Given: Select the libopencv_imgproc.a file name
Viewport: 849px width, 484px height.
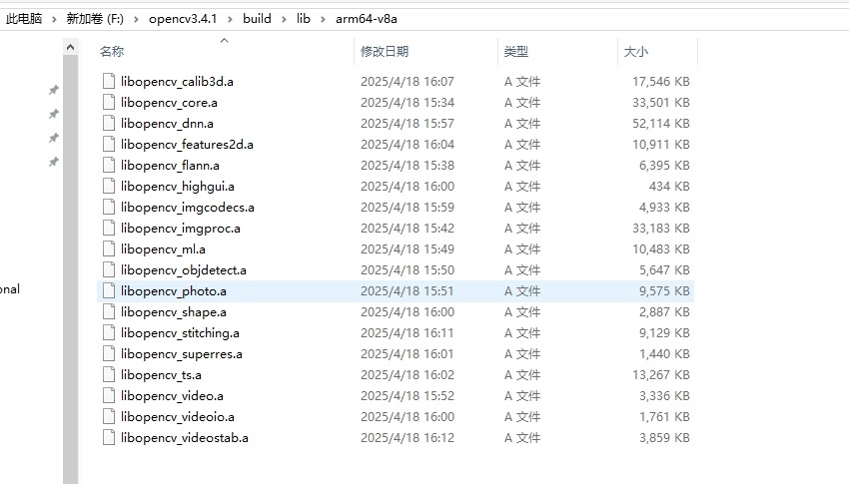Looking at the screenshot, I should [x=181, y=229].
